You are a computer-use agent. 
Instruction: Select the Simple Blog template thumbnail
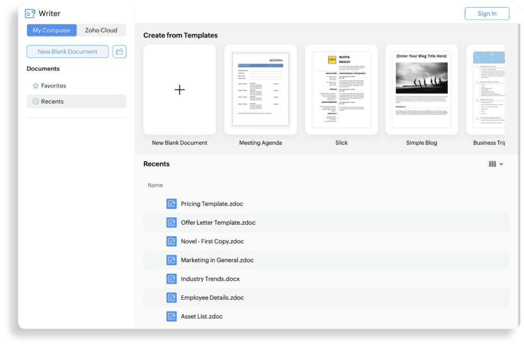click(x=422, y=90)
